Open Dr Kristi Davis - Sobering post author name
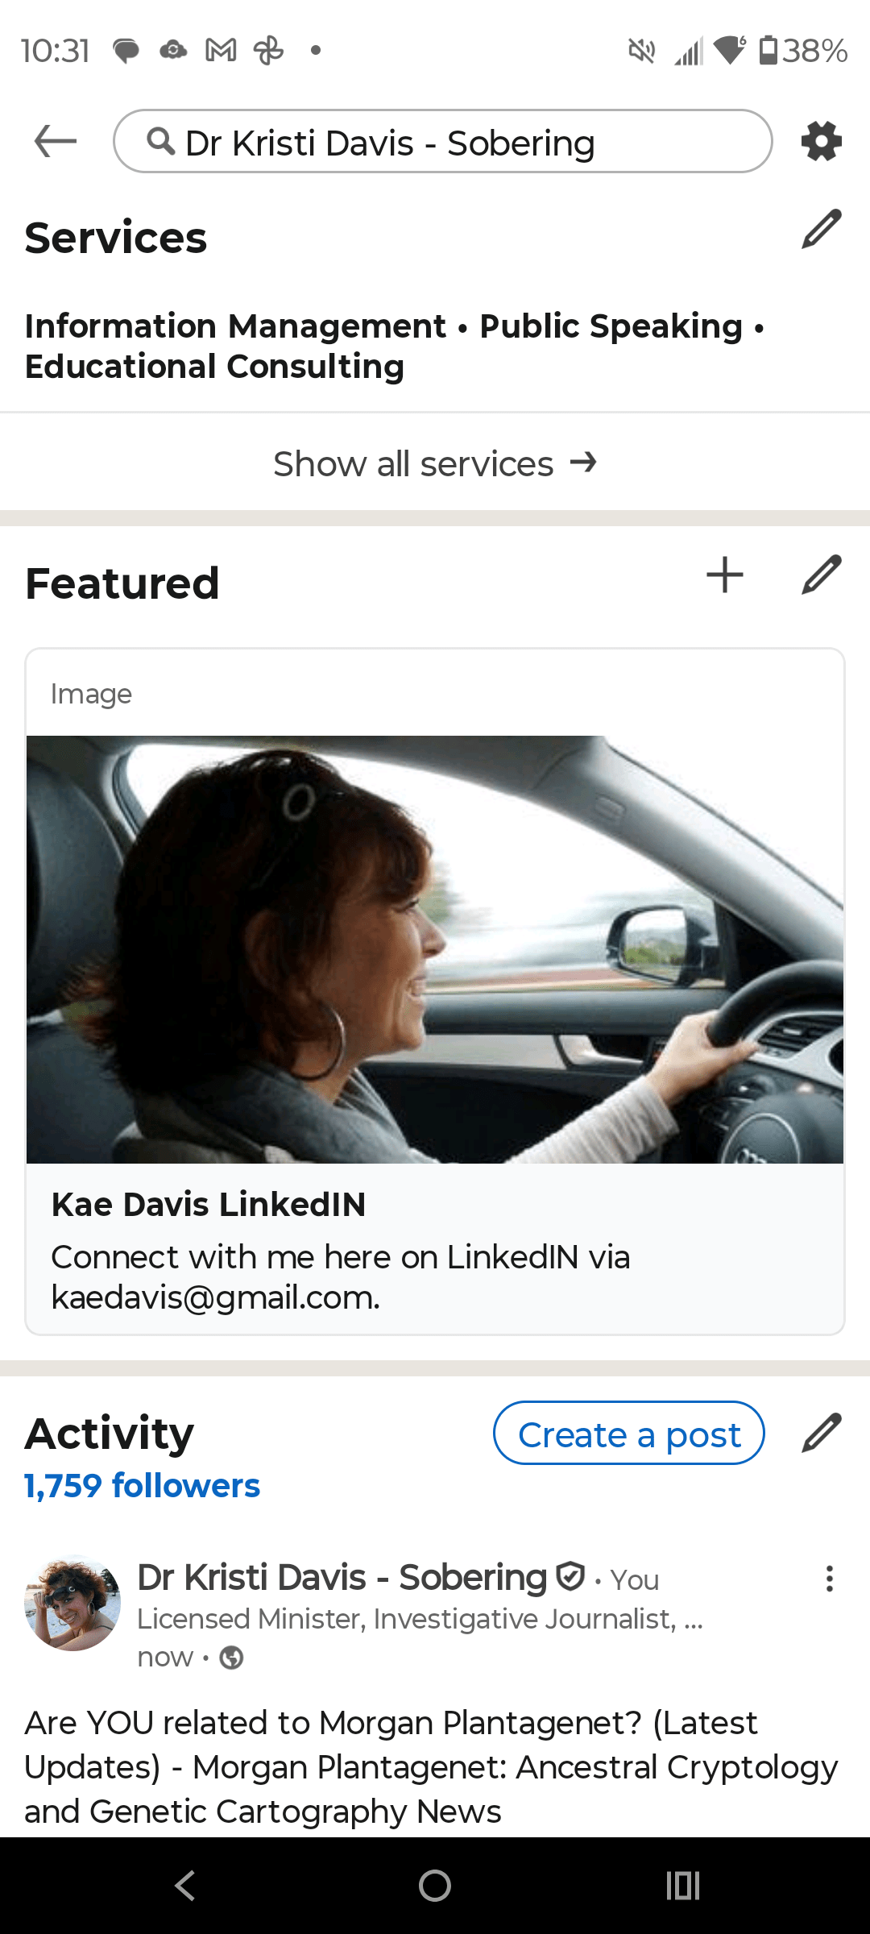This screenshot has height=1934, width=870. 342,1578
